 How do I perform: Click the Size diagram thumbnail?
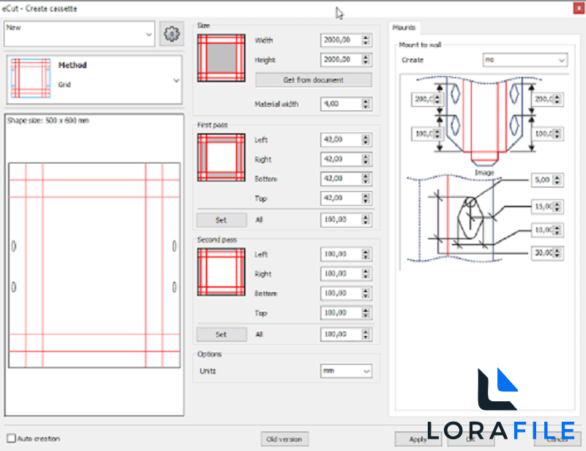[x=221, y=58]
